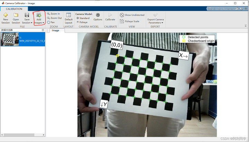This screenshot has width=249, height=142.
Task: Open Fisheye Scale setting
Action: pyautogui.click(x=129, y=21)
